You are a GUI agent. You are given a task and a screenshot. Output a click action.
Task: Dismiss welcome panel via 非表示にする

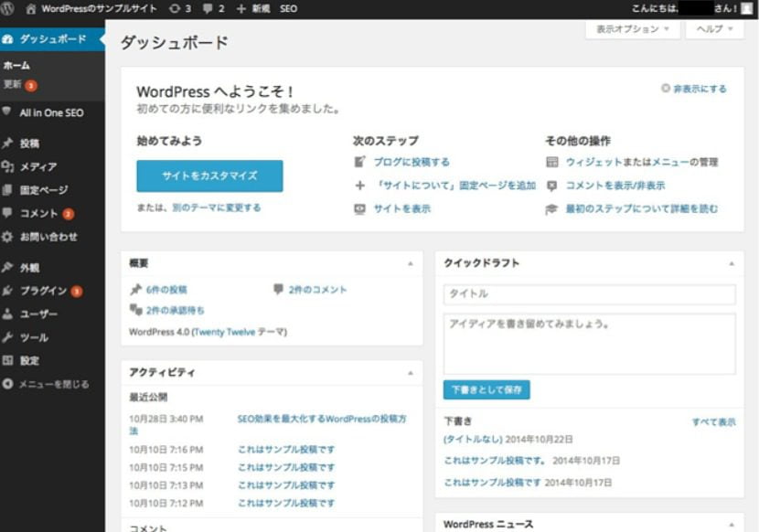pyautogui.click(x=700, y=89)
